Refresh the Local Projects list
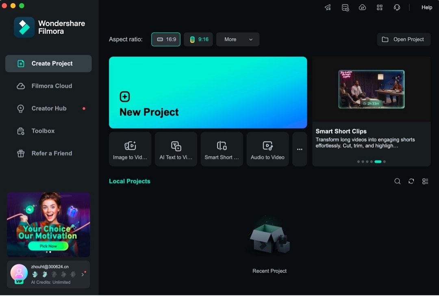The width and height of the screenshot is (439, 296). coord(411,181)
